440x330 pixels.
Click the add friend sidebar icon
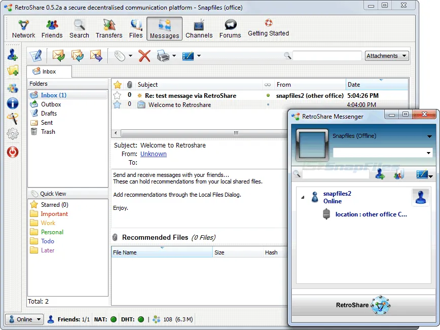coord(13,54)
